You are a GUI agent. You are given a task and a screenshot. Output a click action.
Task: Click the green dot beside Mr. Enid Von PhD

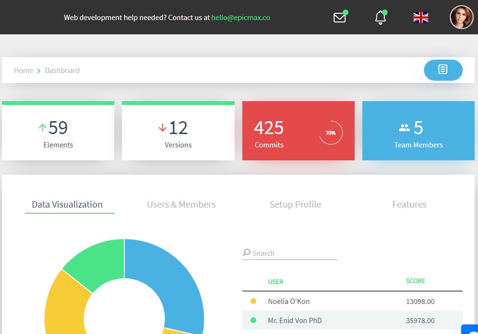[x=253, y=320]
